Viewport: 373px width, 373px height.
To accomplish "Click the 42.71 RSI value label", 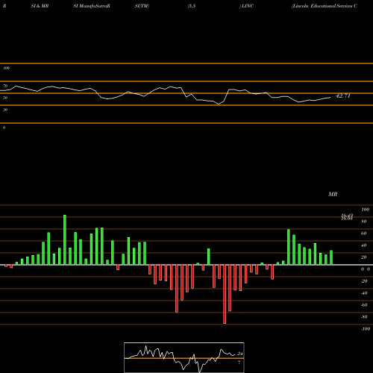I will [343, 96].
